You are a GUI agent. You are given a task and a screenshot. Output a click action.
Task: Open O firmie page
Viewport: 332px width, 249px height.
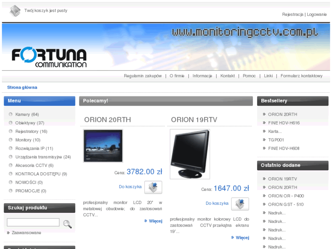tap(177, 76)
